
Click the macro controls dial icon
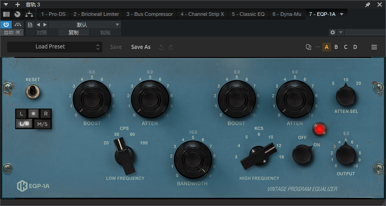(x=17, y=14)
